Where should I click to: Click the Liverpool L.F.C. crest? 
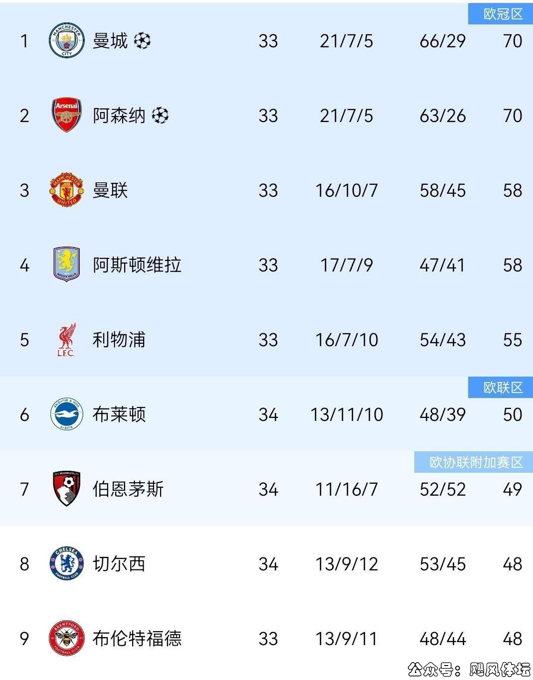[66, 340]
